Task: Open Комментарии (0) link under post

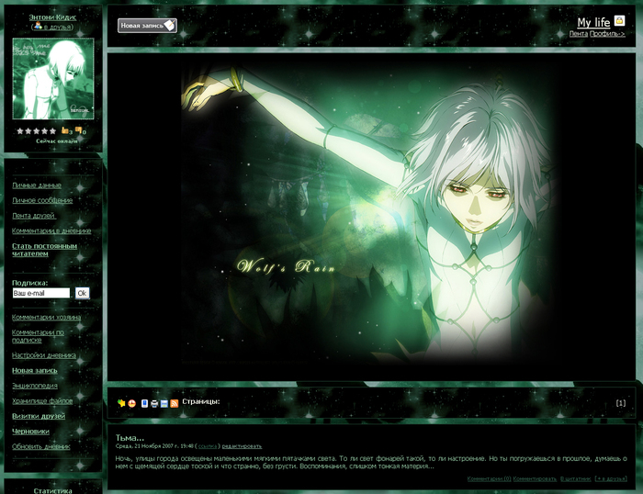Action: pyautogui.click(x=490, y=478)
